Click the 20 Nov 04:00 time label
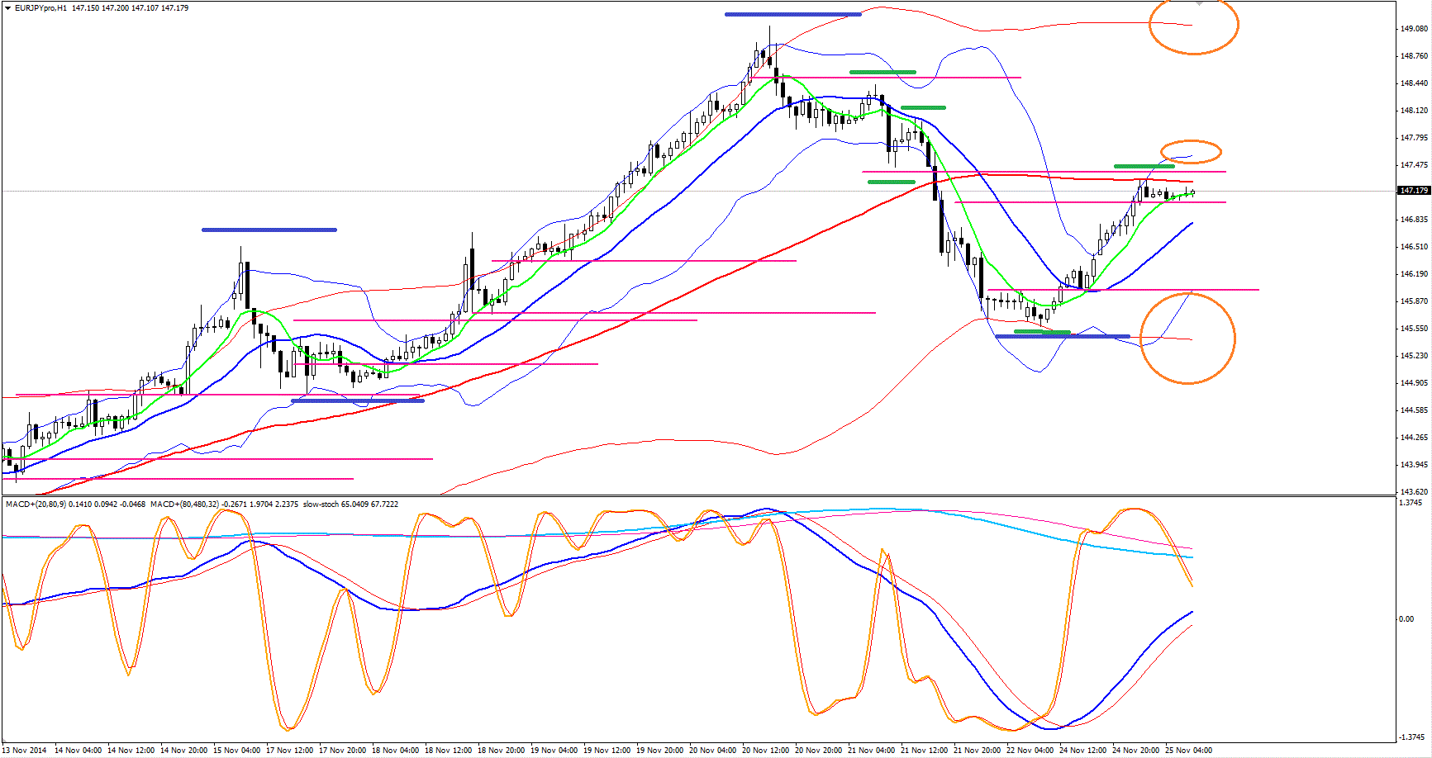 tap(712, 751)
